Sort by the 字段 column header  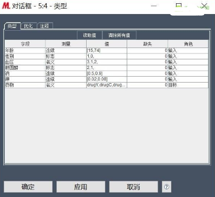tap(25, 44)
